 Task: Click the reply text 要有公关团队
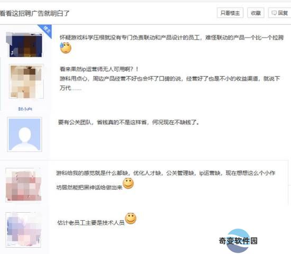129,122
